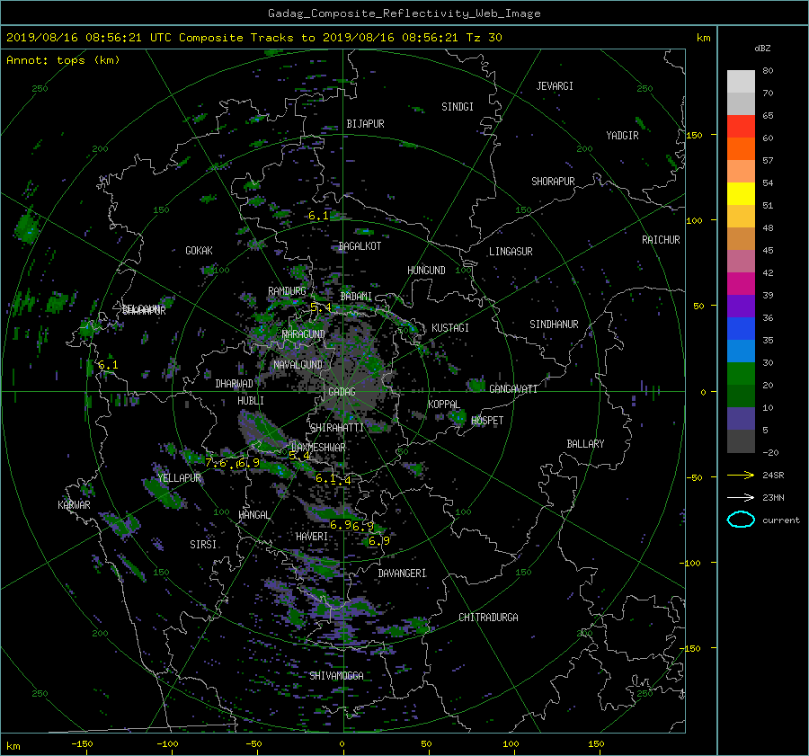Click the cyan current ellipse legend icon

coord(741,520)
